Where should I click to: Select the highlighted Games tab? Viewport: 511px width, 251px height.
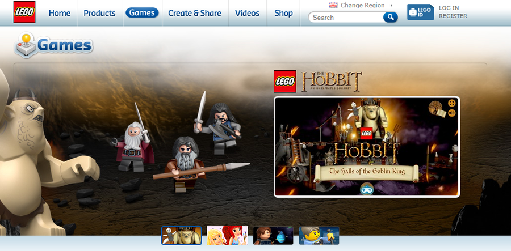(142, 12)
